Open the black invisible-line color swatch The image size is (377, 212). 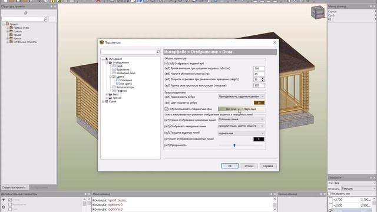(259, 139)
